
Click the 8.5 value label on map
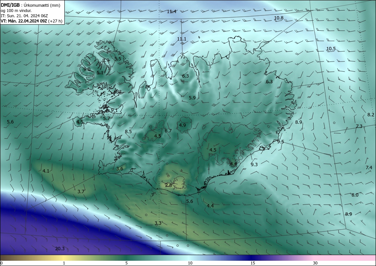tap(128, 131)
